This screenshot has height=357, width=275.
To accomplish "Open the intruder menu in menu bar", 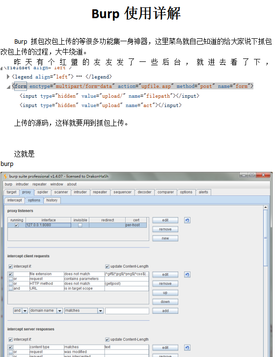I will click(x=22, y=184).
